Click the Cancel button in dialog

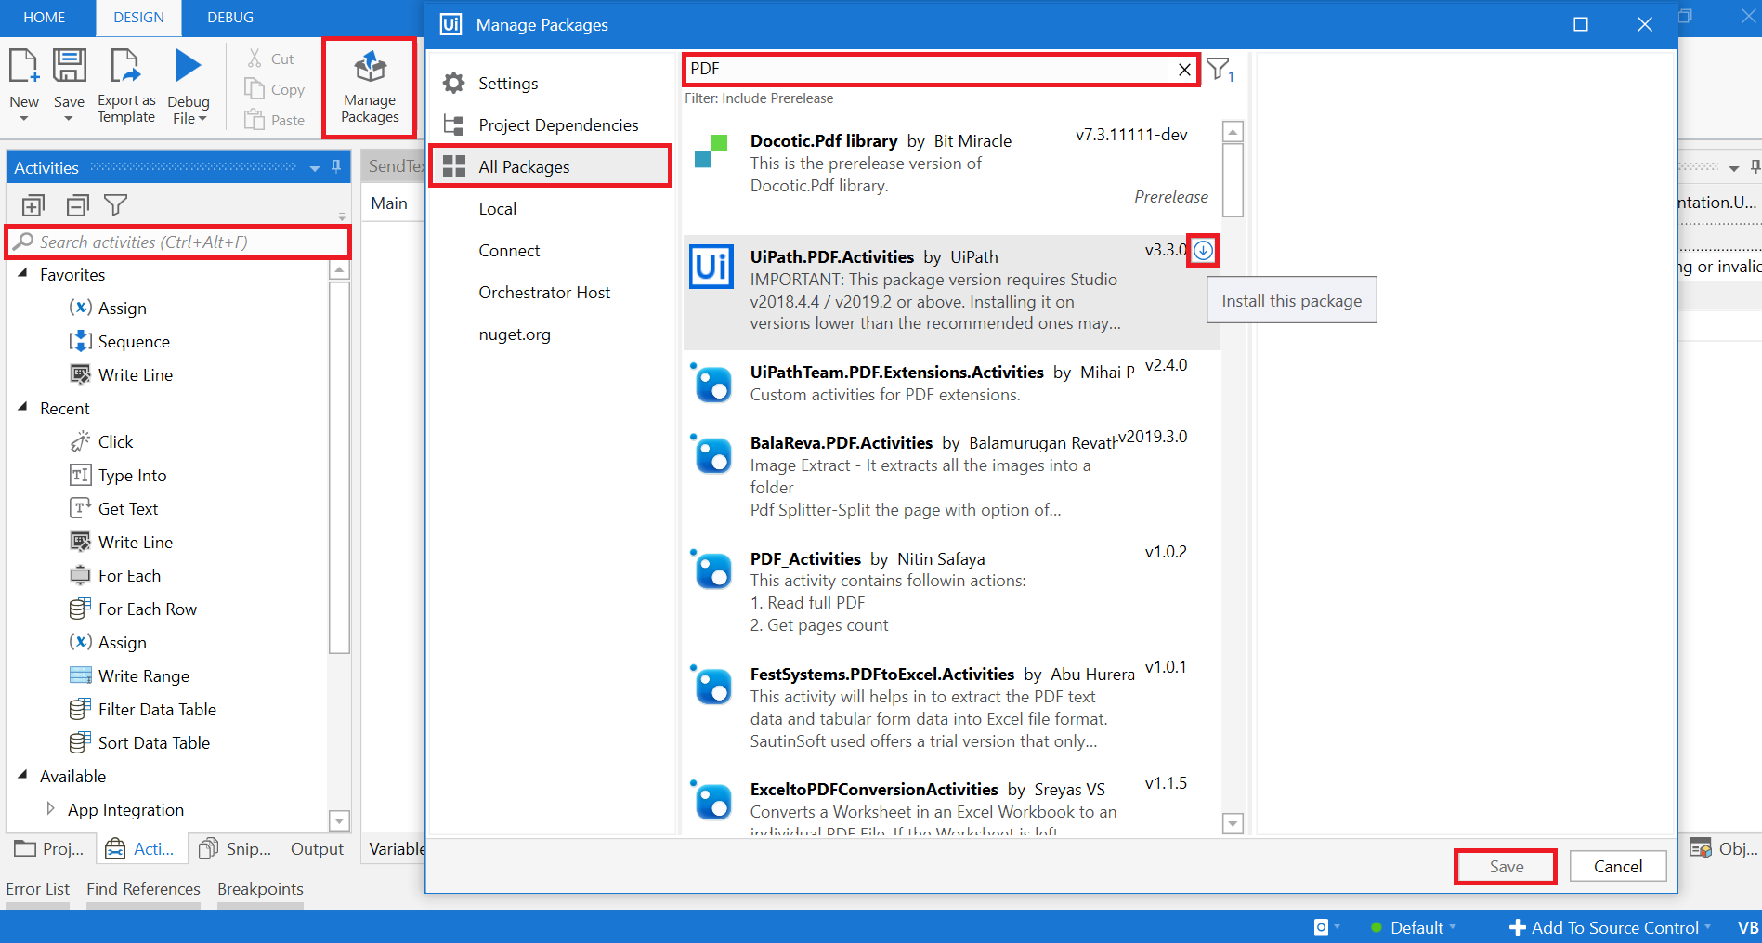coord(1618,866)
